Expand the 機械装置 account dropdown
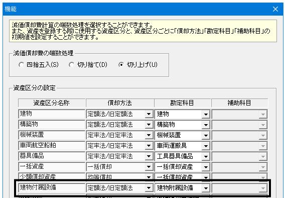This screenshot has height=198, width=285. (206, 135)
